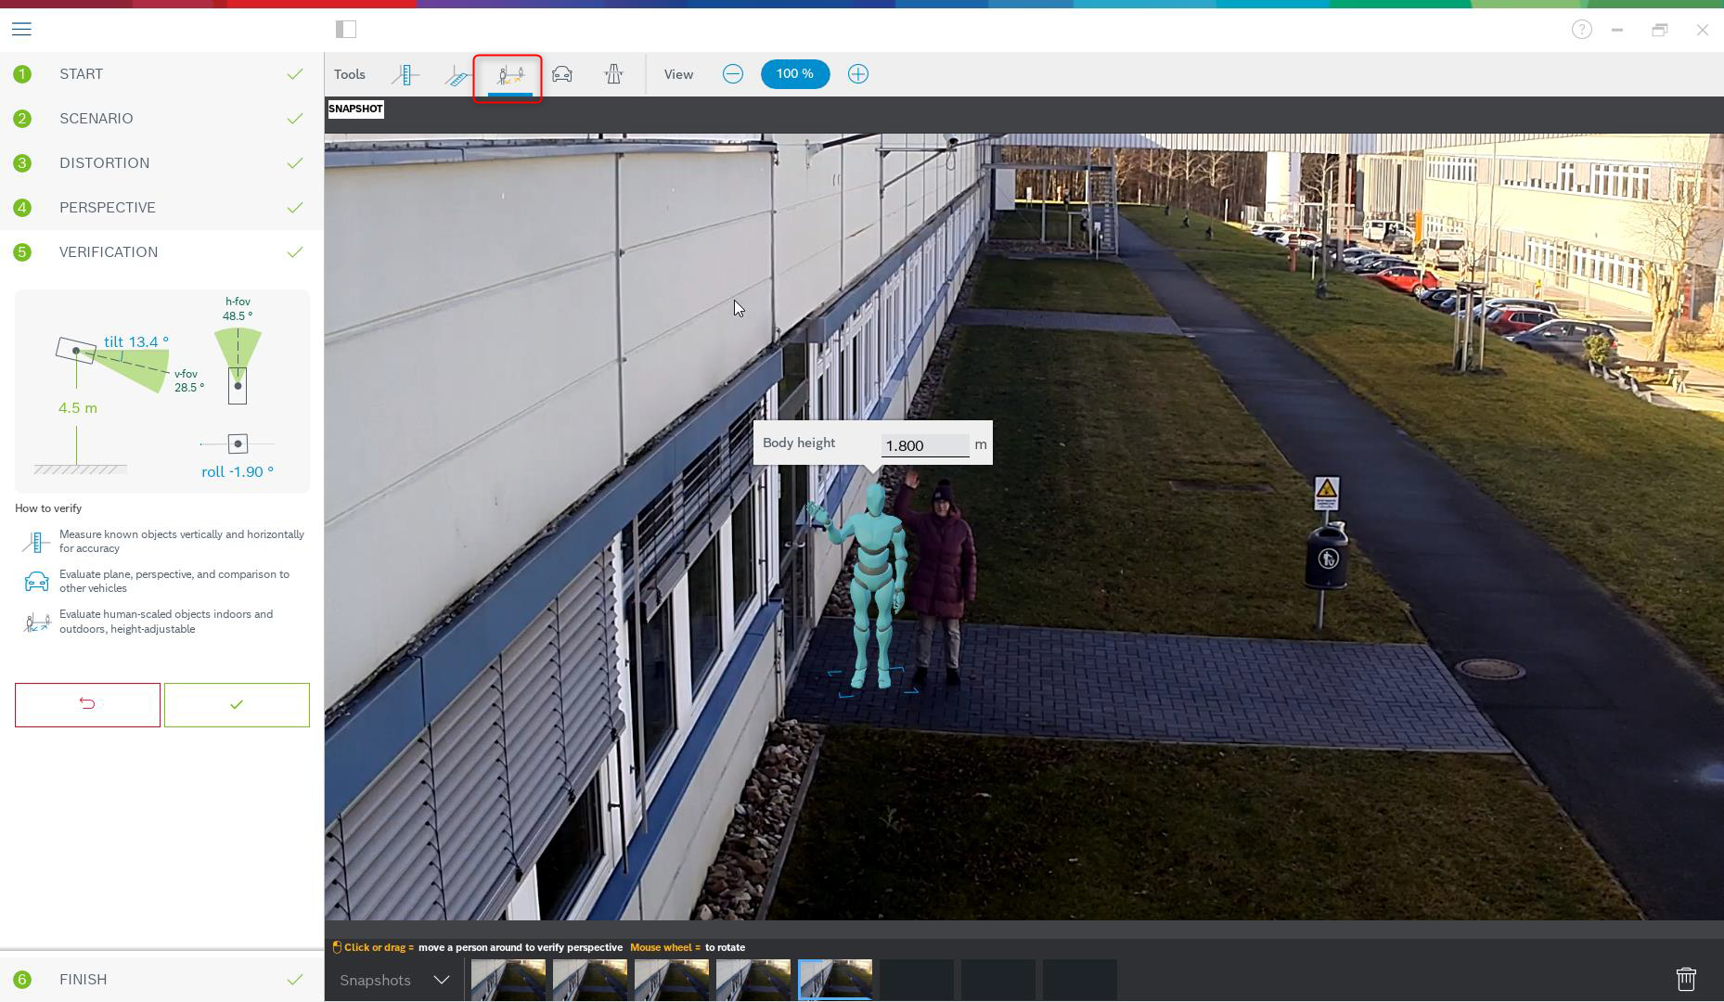The height and width of the screenshot is (1002, 1724).
Task: Open the hamburger main menu
Action: [x=21, y=30]
